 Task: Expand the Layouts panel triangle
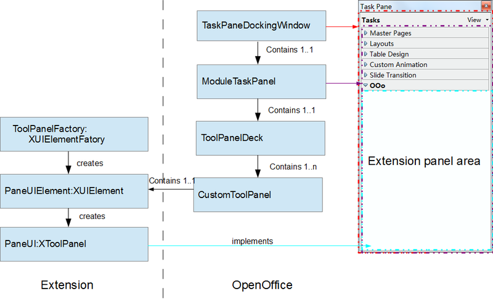tap(365, 43)
